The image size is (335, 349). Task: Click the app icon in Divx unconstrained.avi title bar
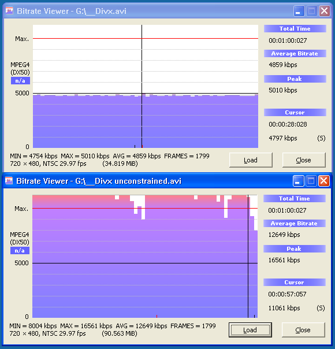click(9, 180)
